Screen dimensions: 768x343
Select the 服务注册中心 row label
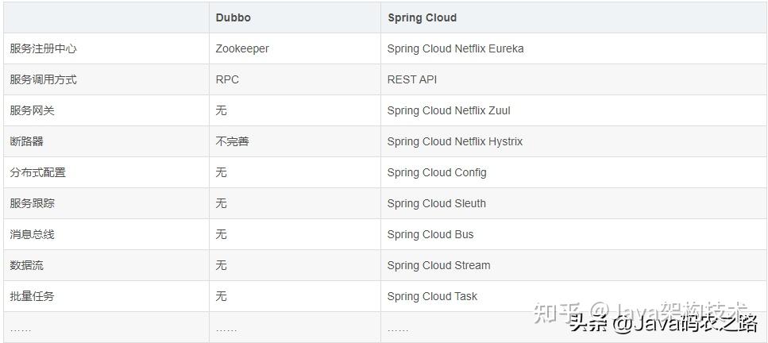click(x=43, y=48)
